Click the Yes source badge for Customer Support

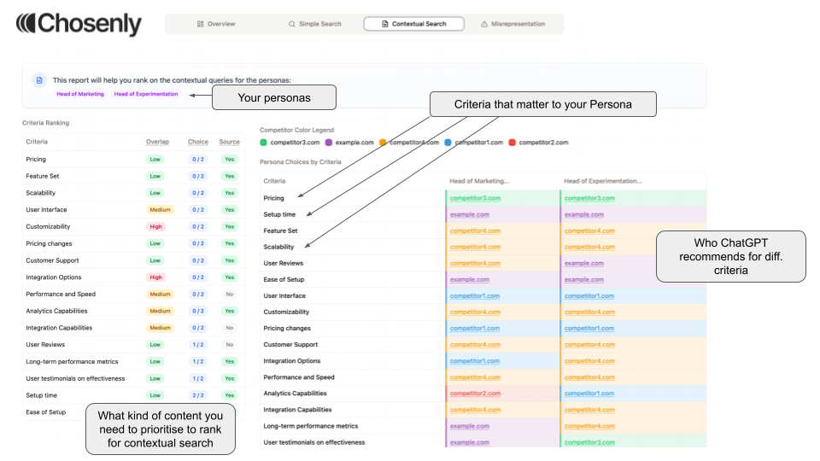click(x=230, y=260)
